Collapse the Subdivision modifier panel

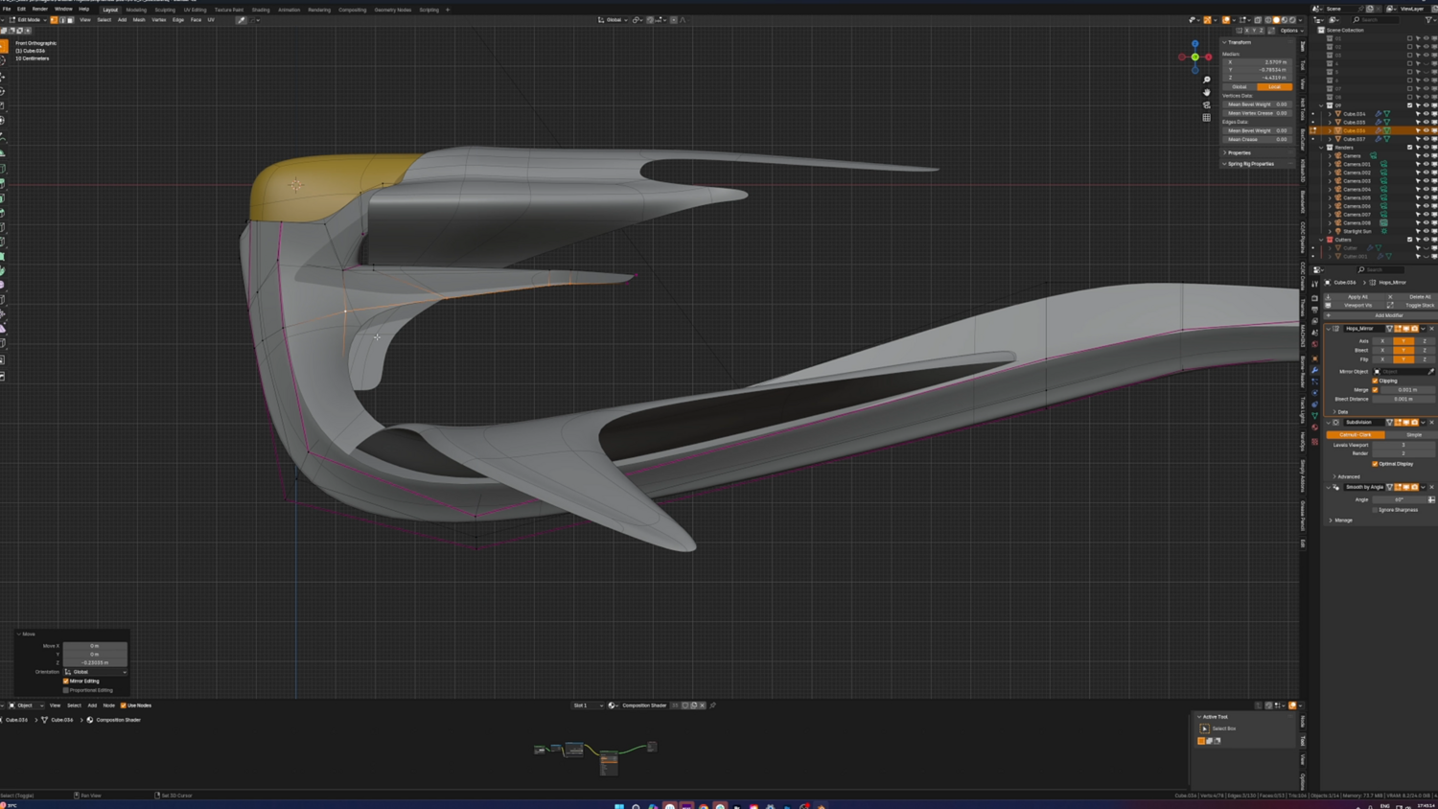(1329, 423)
